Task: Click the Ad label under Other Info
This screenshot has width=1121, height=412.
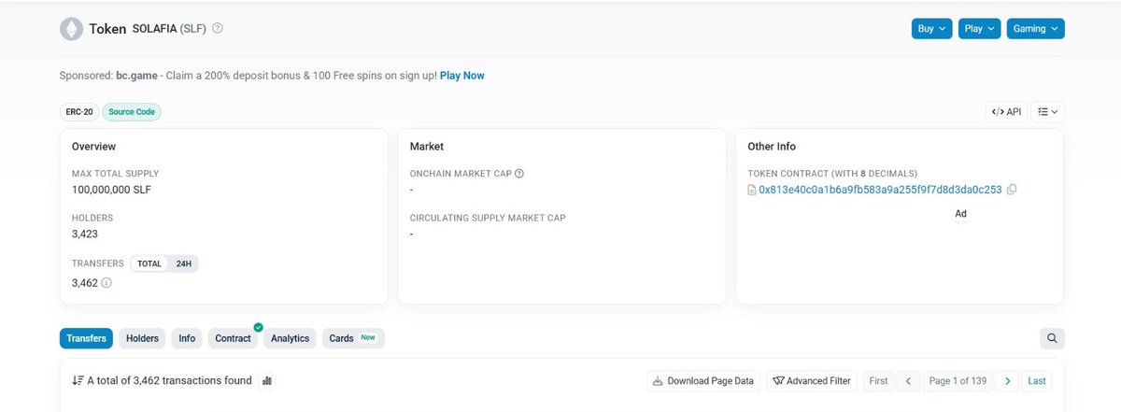Action: click(960, 214)
